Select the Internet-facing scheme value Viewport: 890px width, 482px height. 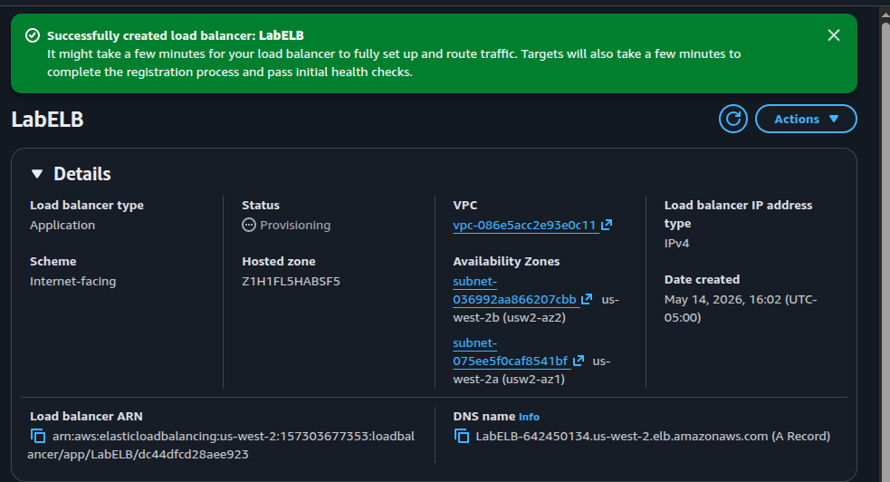tap(72, 281)
